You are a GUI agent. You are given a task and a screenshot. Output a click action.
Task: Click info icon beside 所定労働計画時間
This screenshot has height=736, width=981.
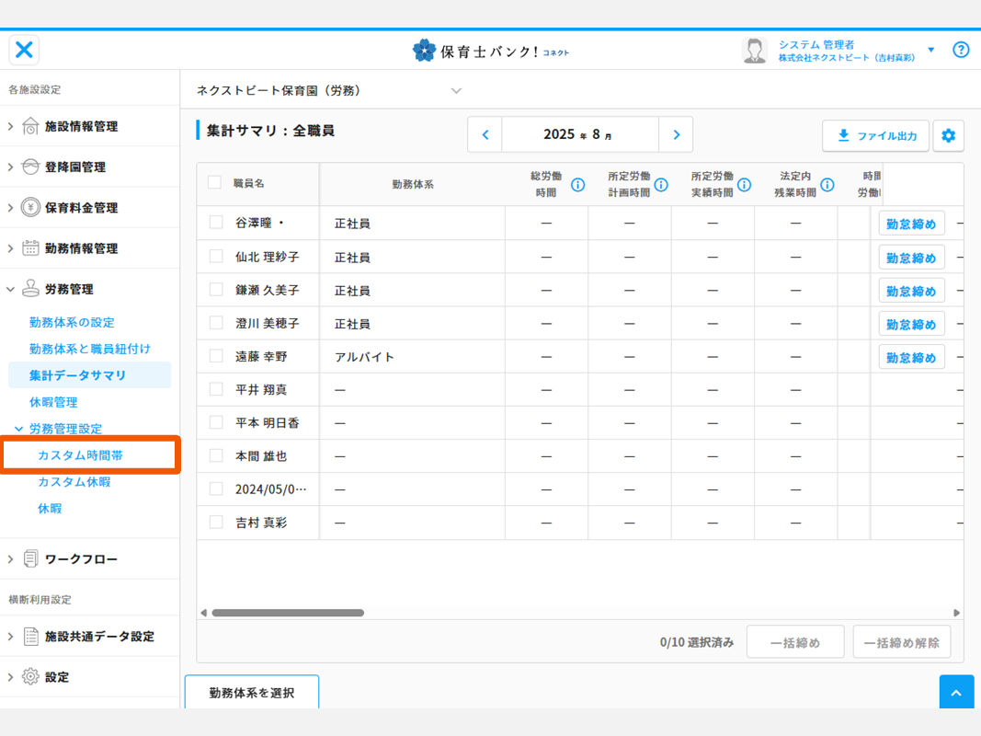pos(661,185)
